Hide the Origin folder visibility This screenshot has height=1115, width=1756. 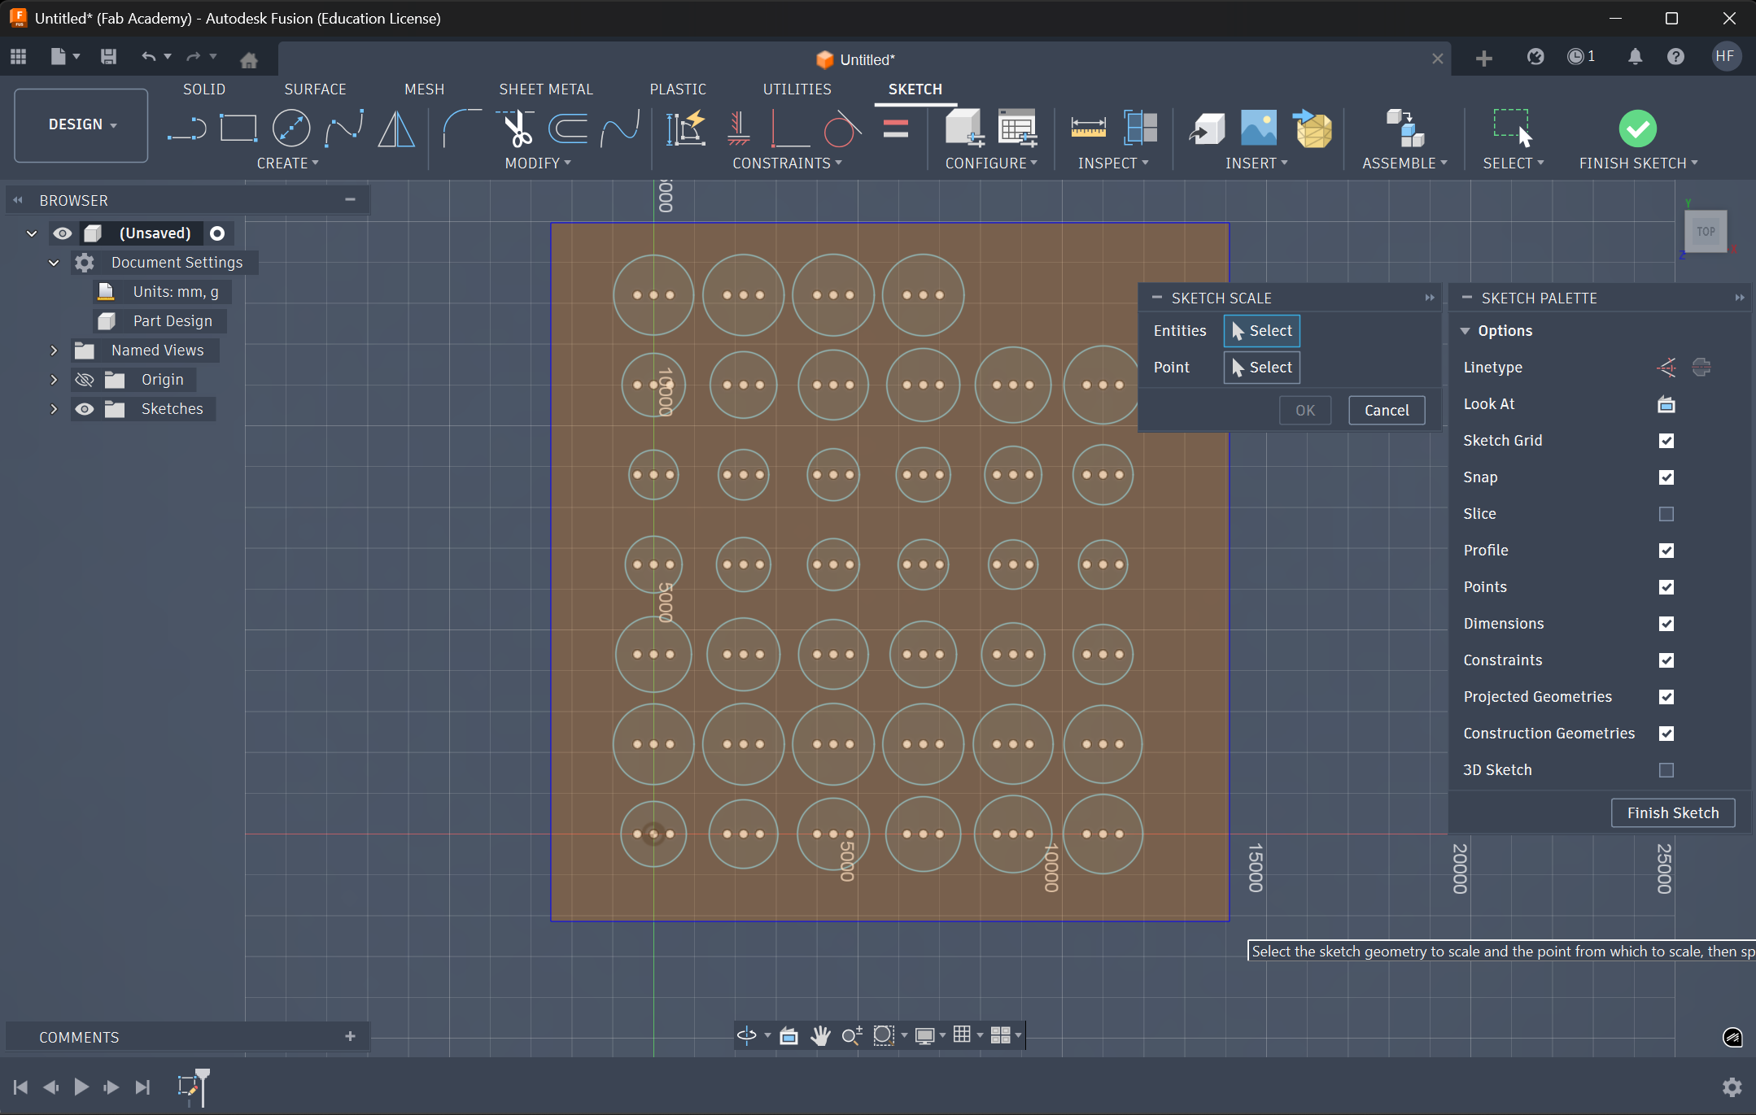[85, 379]
